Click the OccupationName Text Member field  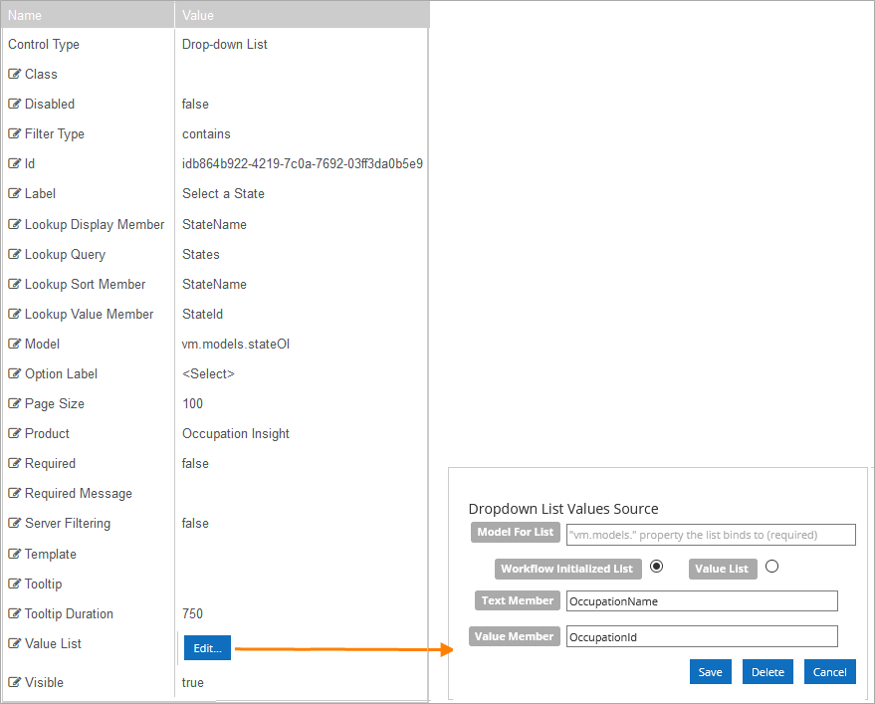pos(702,600)
